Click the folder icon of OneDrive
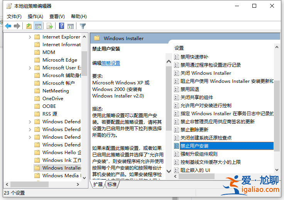This screenshot has height=200, width=284. 37,99
